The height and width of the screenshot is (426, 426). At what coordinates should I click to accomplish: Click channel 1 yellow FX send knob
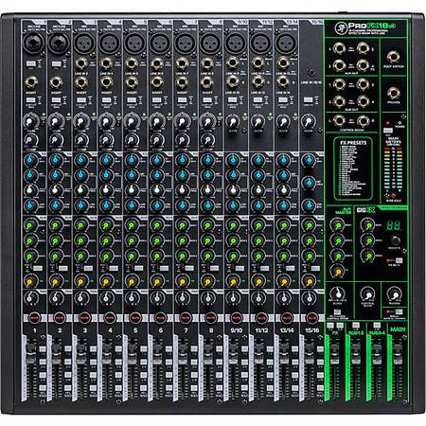tap(30, 281)
